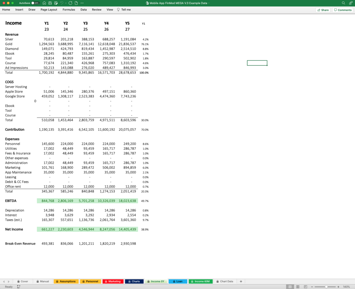The height and width of the screenshot is (289, 355).
Task: Switch to the Personnel sheet tab
Action: click(90, 281)
